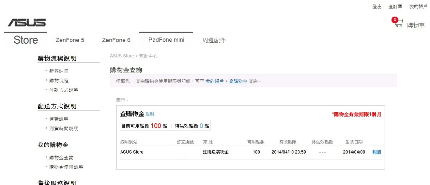
Task: Open 到貨時間說明 in sidebar
Action: click(64, 129)
